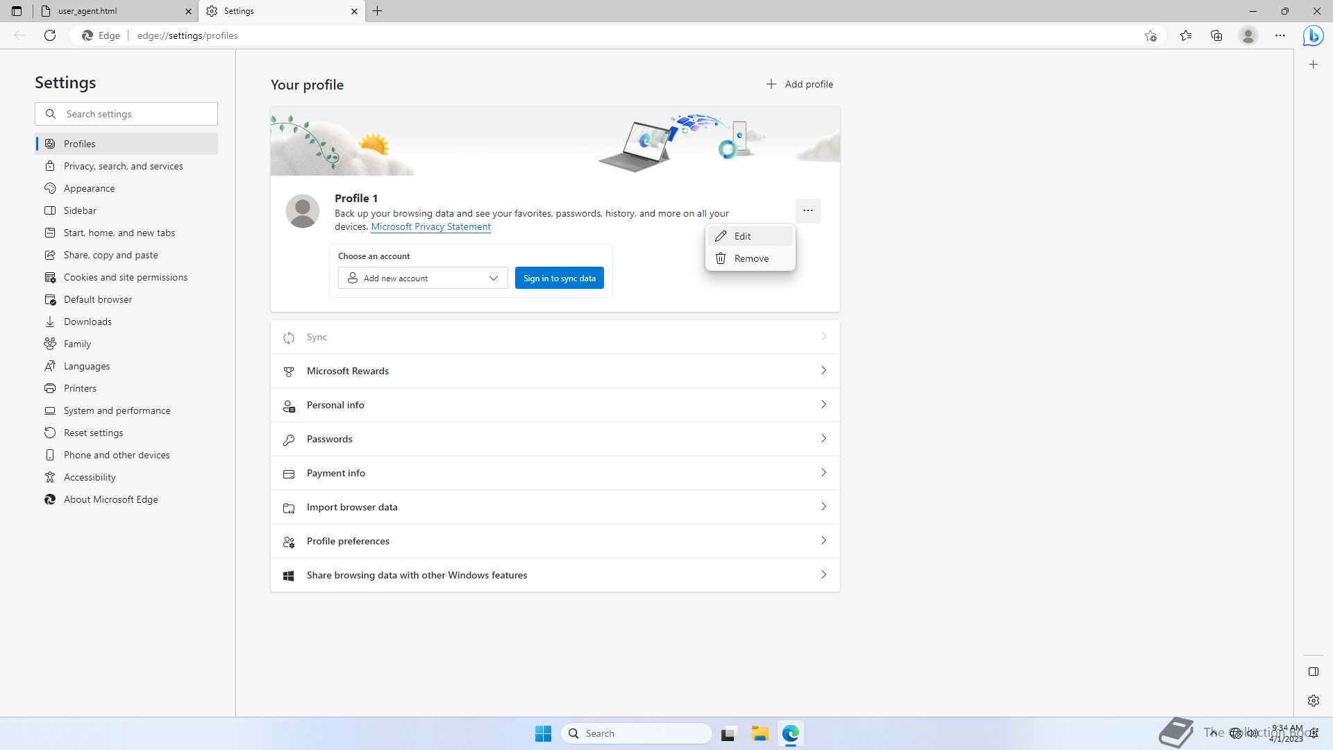This screenshot has height=750, width=1333.
Task: Expand Share browsing data with Windows features chevron
Action: point(823,575)
